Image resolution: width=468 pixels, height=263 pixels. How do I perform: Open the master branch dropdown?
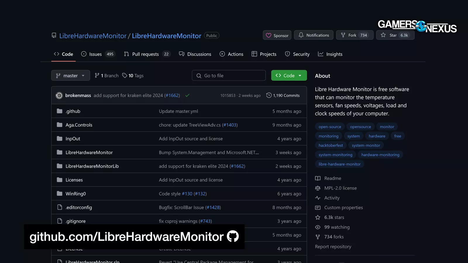(x=70, y=76)
